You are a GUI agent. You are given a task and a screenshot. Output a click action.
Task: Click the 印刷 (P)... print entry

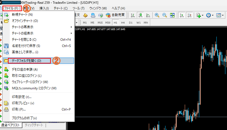(x=38, y=109)
